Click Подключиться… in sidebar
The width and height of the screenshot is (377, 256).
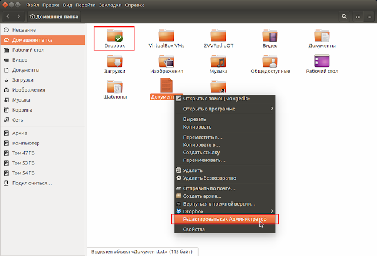click(42, 183)
